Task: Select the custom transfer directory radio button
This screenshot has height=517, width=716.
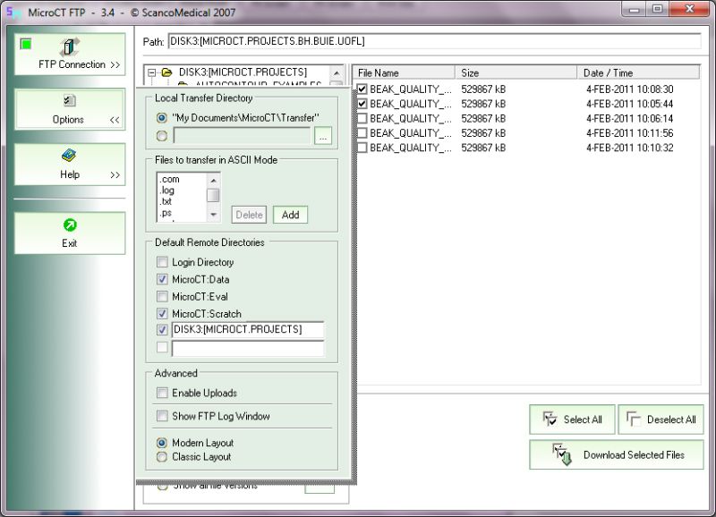Action: click(162, 136)
